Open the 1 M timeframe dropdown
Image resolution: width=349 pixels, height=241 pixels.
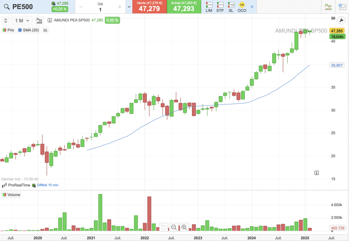22,21
